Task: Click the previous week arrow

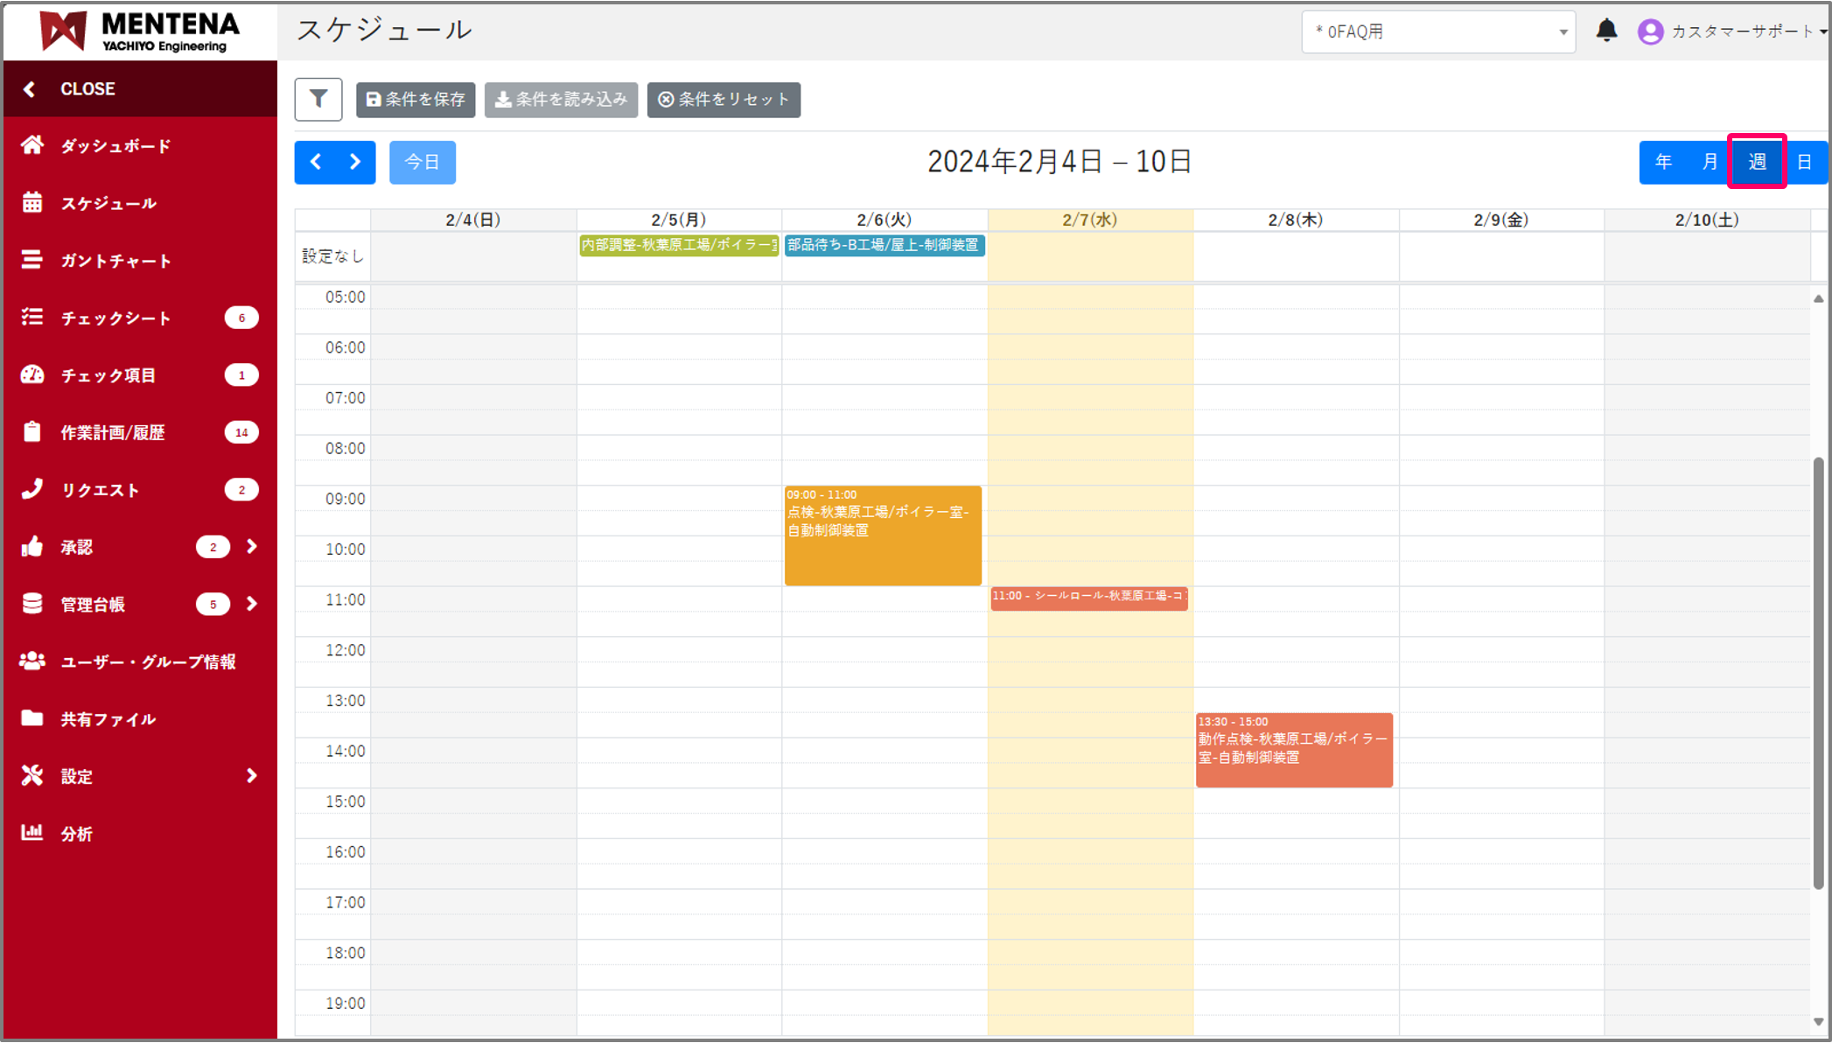Action: (316, 162)
